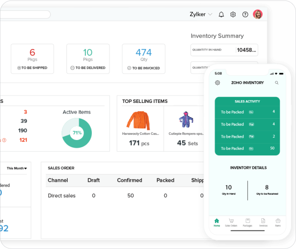Click the To Be Invoiced check icon

[129, 68]
